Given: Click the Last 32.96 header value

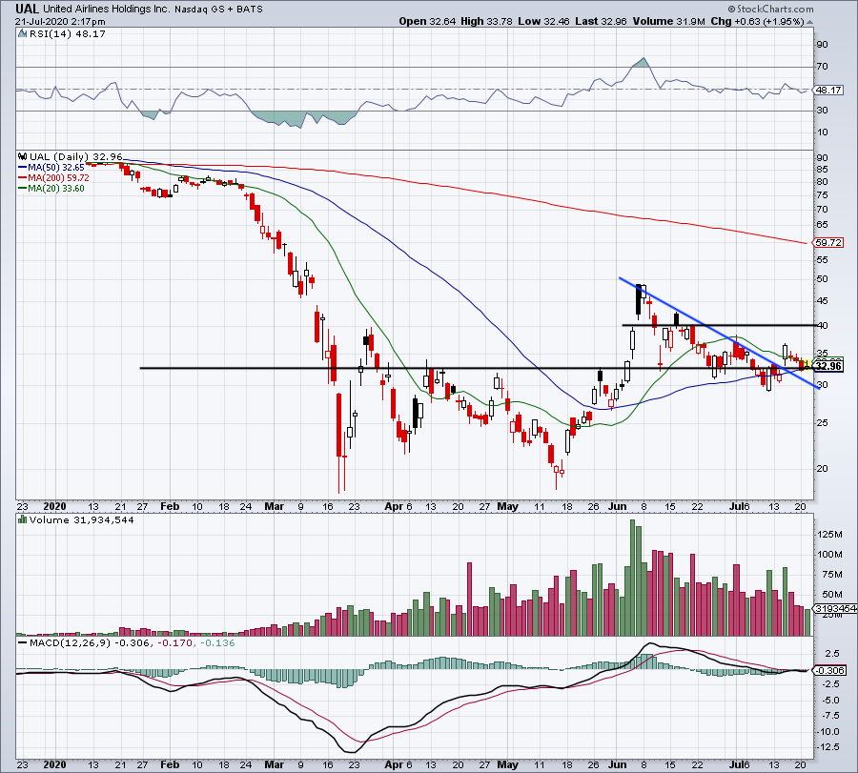Looking at the screenshot, I should [601, 21].
